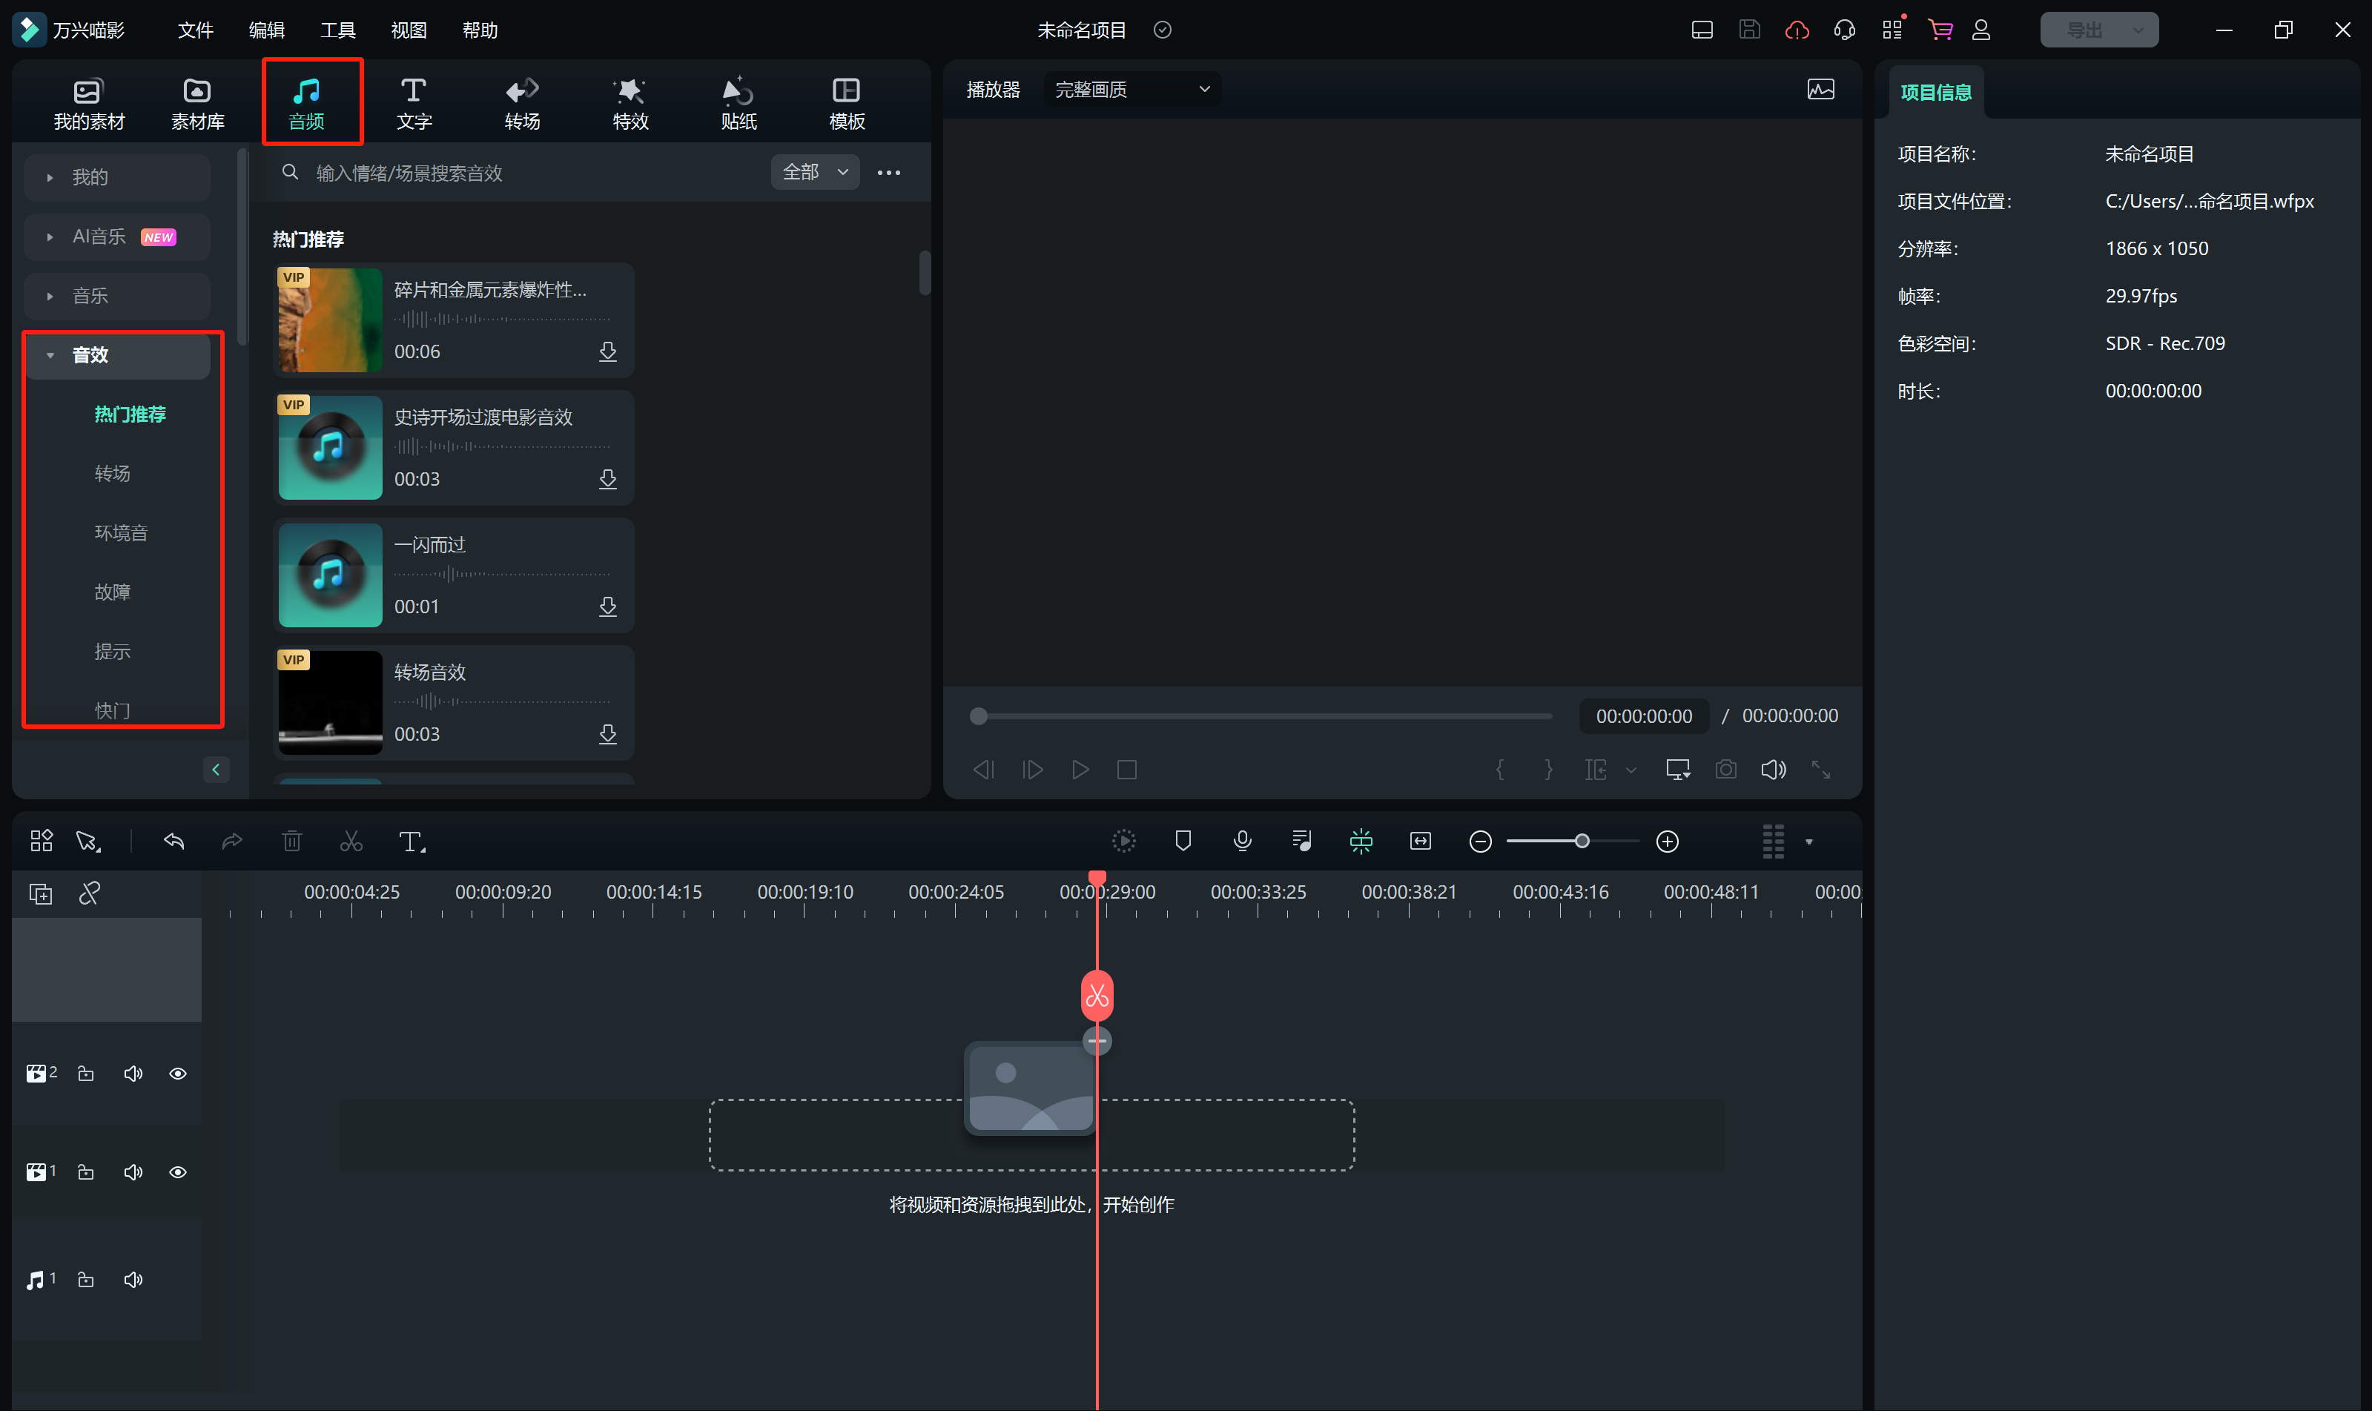Click the voiceover microphone icon
The height and width of the screenshot is (1411, 2372).
point(1242,841)
